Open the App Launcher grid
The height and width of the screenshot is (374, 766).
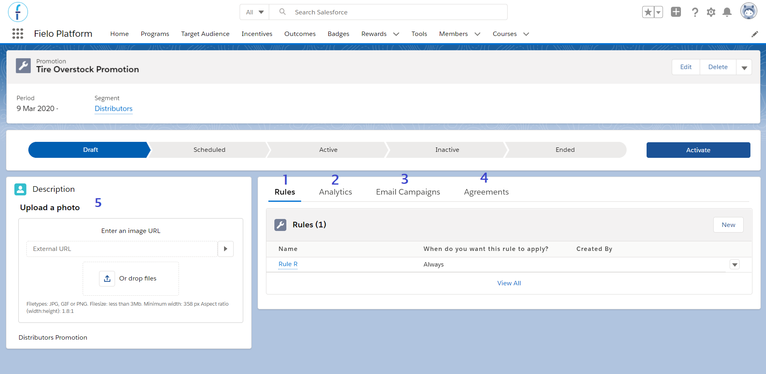[x=18, y=34]
